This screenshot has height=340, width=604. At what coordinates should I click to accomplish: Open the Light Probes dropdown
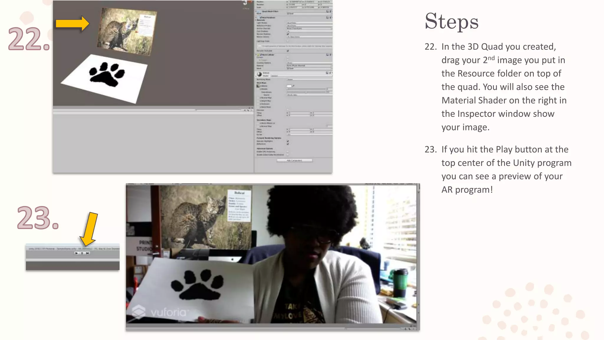coord(310,23)
